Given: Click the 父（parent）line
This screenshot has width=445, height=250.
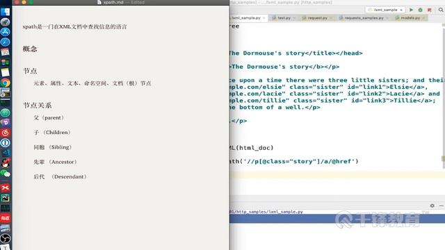Looking at the screenshot, I should [x=49, y=117].
